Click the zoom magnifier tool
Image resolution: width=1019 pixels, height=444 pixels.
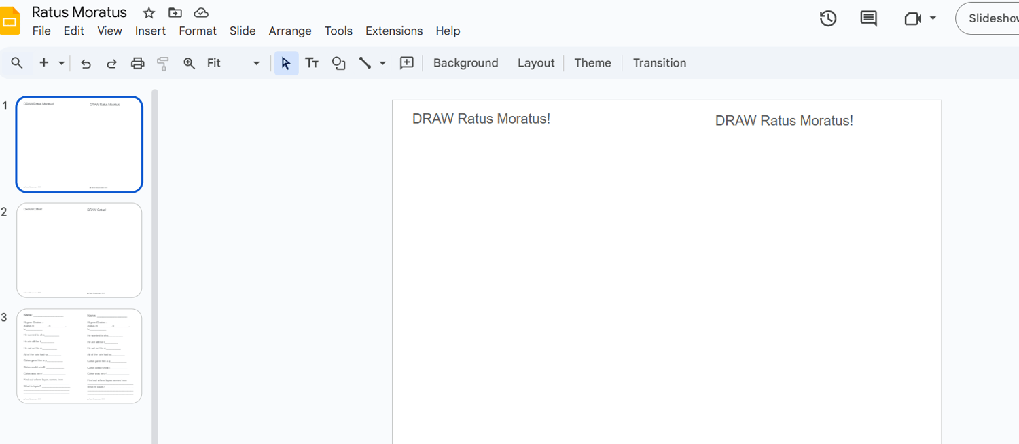189,63
